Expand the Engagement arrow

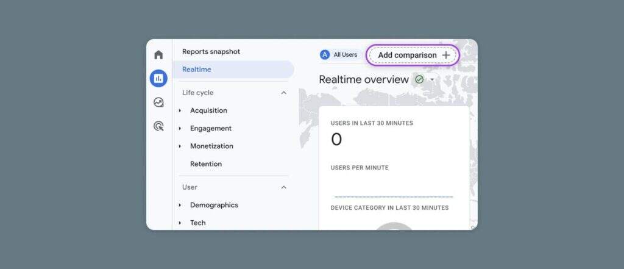[x=180, y=129]
